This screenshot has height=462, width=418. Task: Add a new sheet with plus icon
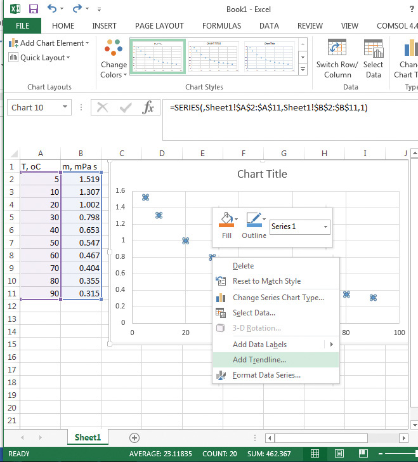coord(134,437)
